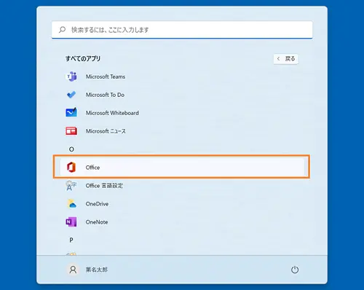Jump via the letter O section header
The width and height of the screenshot is (364, 290).
[x=71, y=149]
